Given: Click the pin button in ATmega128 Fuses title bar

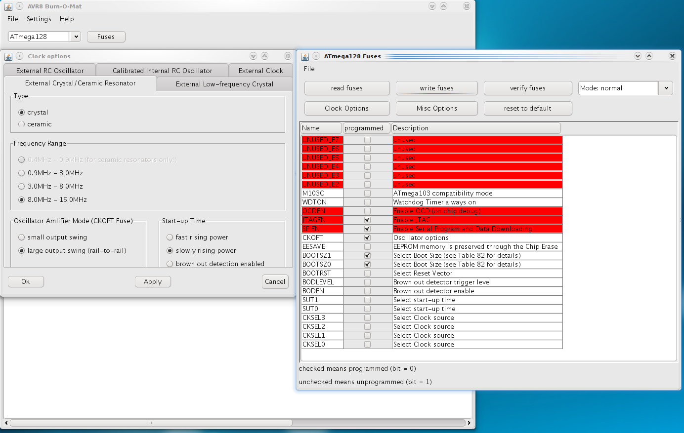Looking at the screenshot, I should (x=316, y=56).
